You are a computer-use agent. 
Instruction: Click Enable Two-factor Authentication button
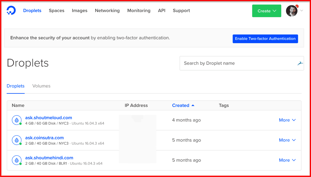click(x=265, y=39)
